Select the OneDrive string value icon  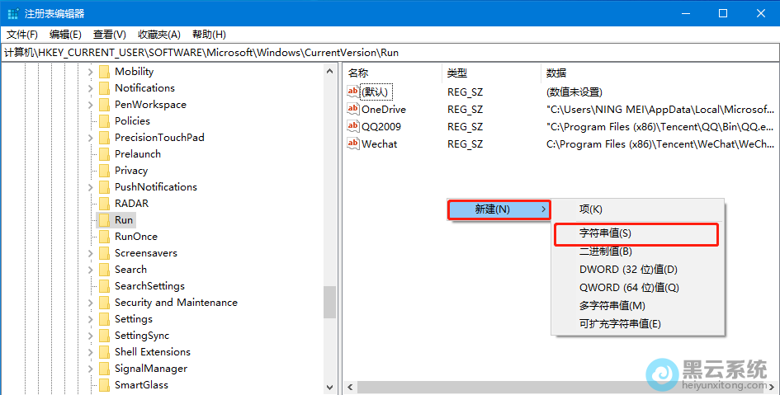point(353,109)
